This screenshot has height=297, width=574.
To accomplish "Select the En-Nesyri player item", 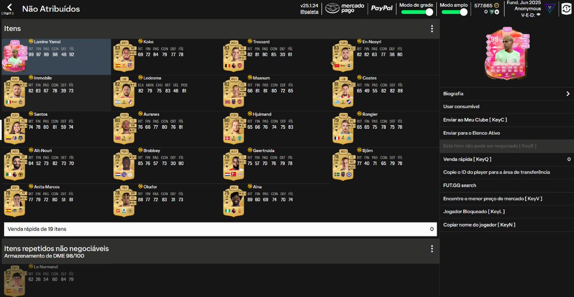I will point(385,57).
